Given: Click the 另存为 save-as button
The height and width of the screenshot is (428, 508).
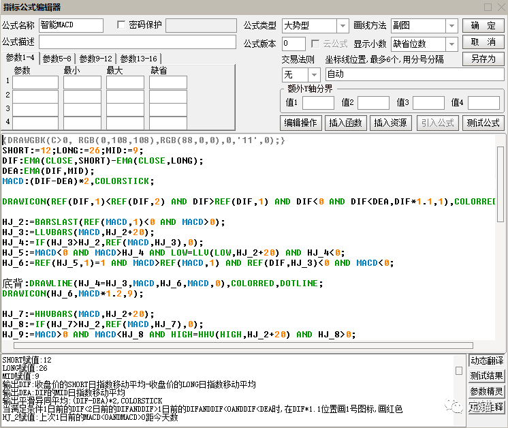Looking at the screenshot, I should pos(483,59).
